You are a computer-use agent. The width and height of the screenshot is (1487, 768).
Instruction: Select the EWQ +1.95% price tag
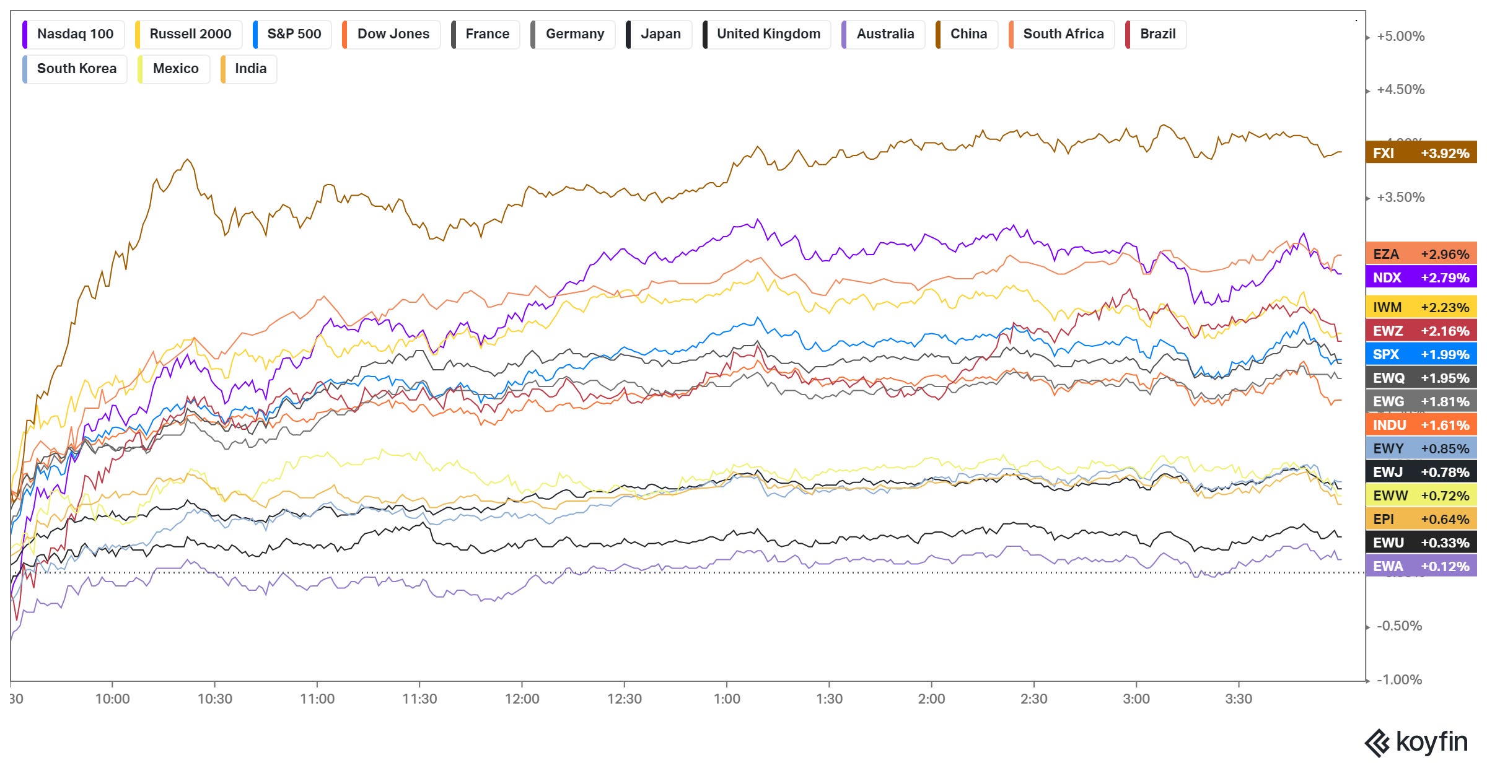[1421, 378]
